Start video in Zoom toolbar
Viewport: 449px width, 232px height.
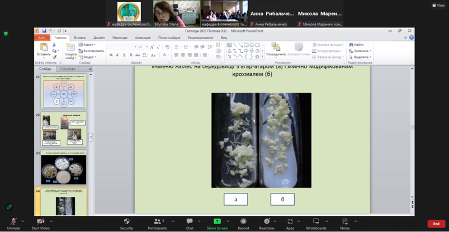(40, 224)
